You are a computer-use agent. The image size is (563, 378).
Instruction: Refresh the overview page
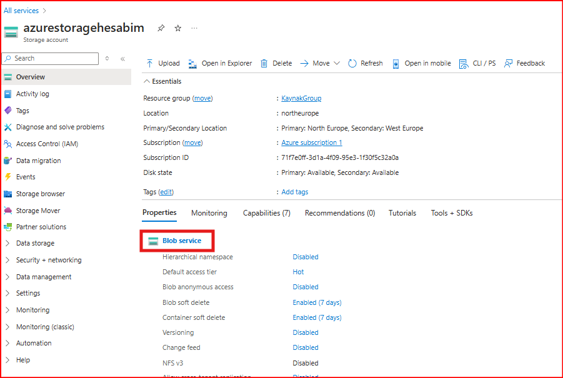(x=365, y=63)
